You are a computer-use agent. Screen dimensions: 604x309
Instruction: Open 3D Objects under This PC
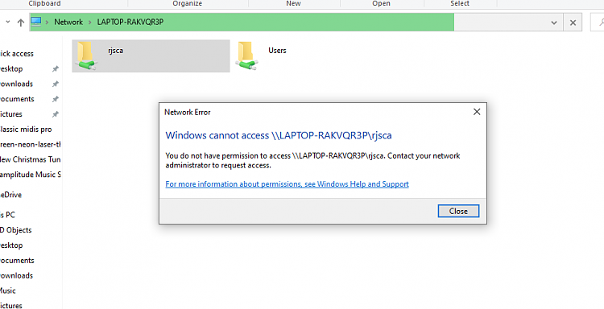pyautogui.click(x=16, y=229)
